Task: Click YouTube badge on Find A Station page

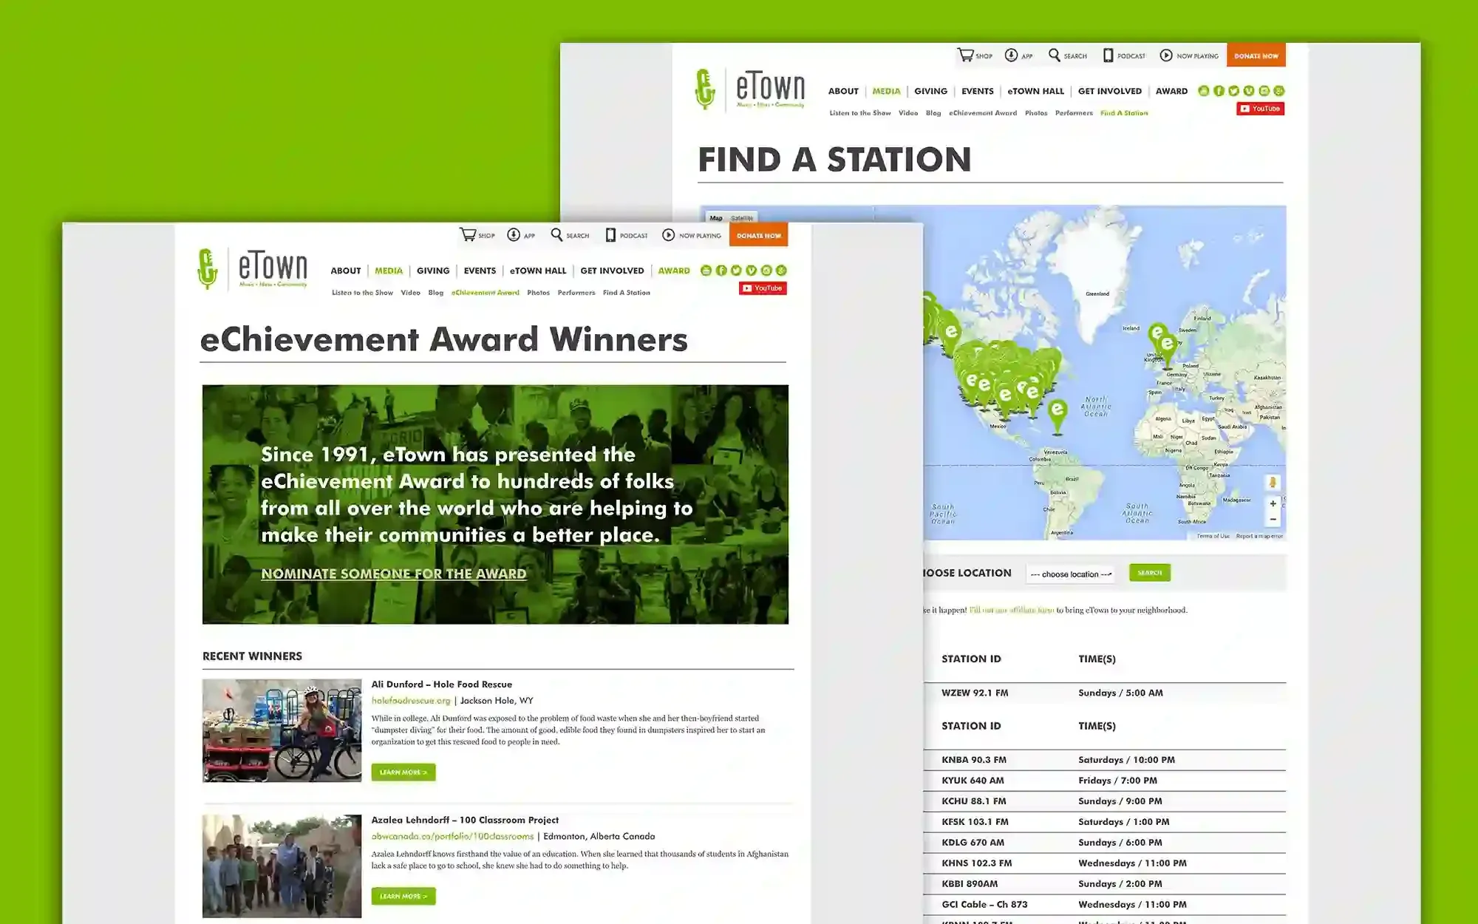Action: pos(1261,109)
